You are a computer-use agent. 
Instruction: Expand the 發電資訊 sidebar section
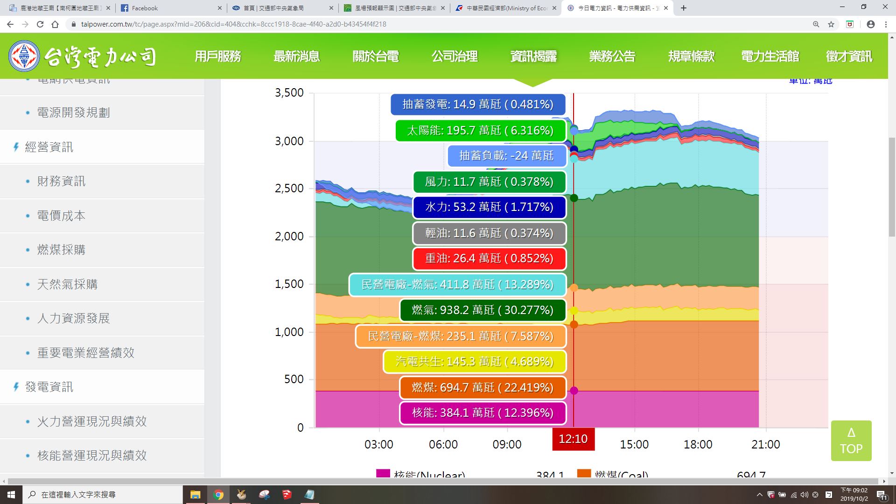102,387
